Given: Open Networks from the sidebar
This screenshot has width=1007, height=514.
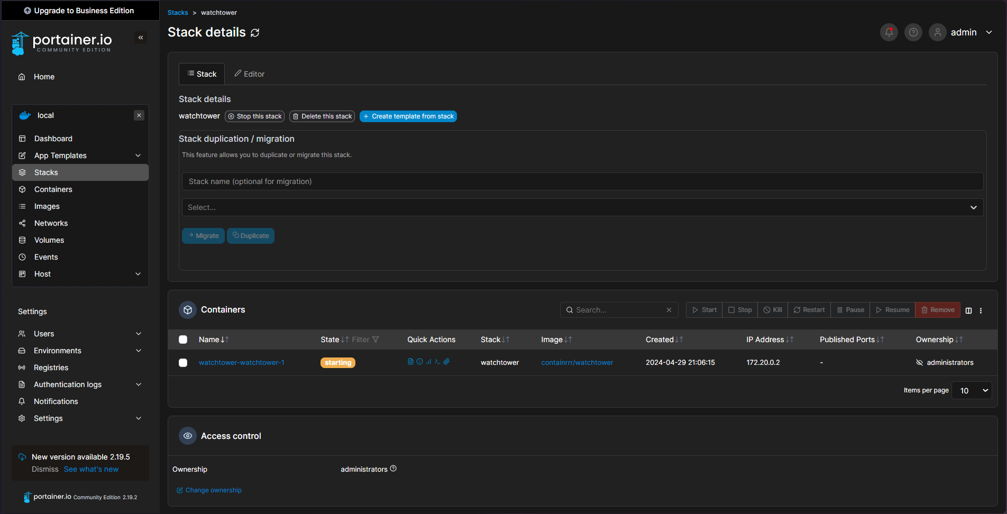Looking at the screenshot, I should [50, 223].
